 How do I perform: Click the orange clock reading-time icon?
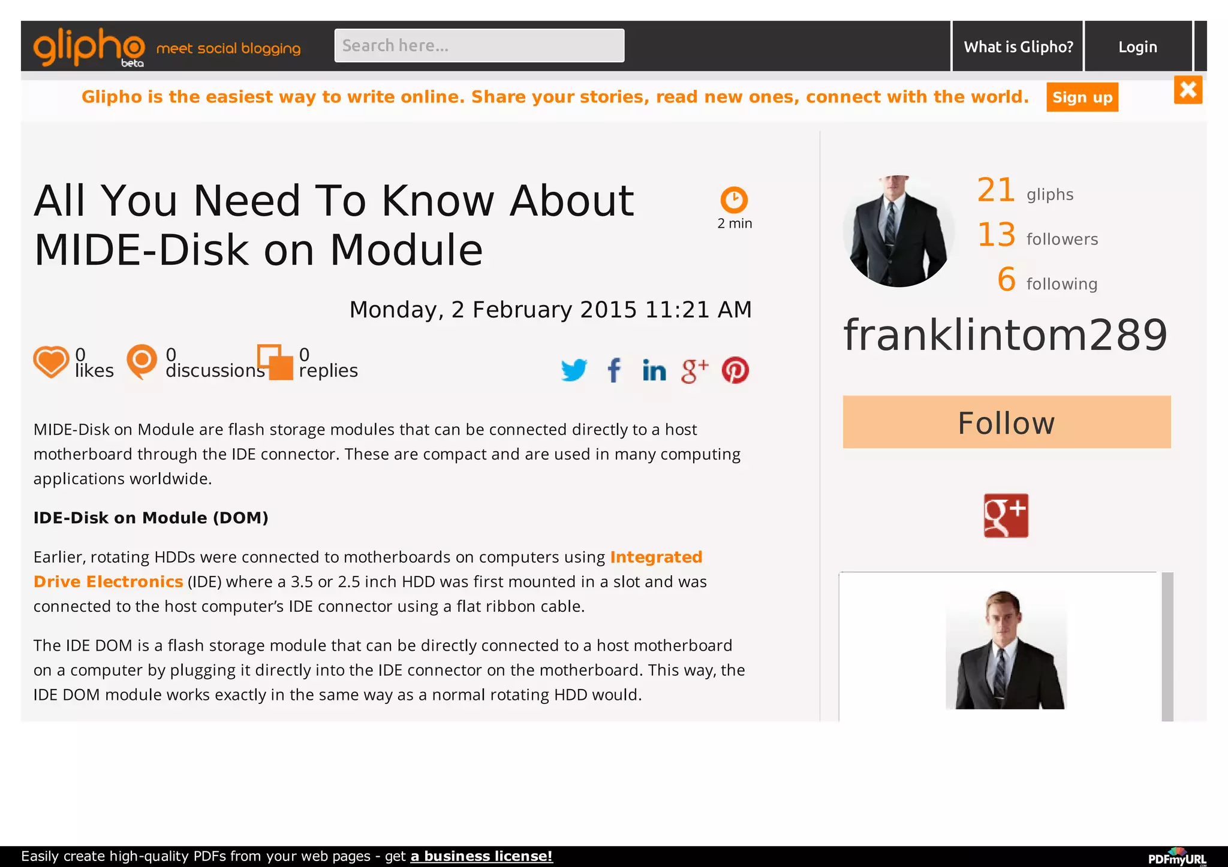[x=734, y=200]
